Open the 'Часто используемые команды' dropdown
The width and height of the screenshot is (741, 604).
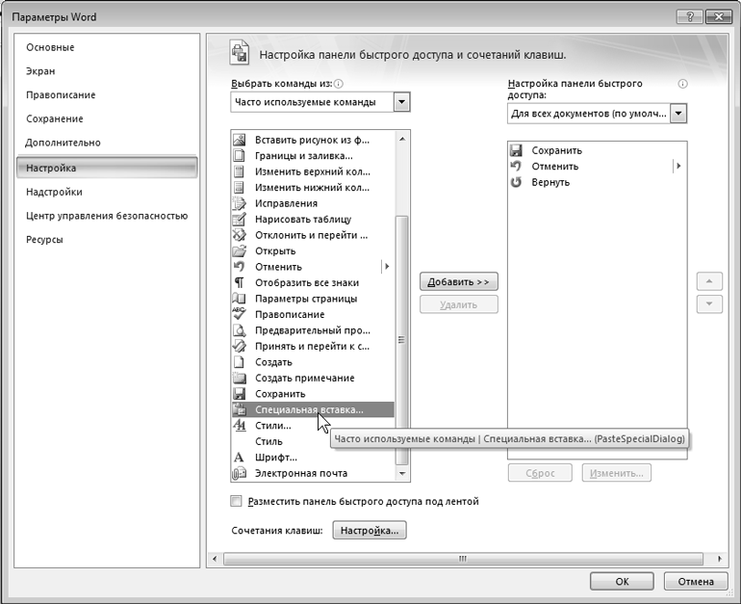401,102
